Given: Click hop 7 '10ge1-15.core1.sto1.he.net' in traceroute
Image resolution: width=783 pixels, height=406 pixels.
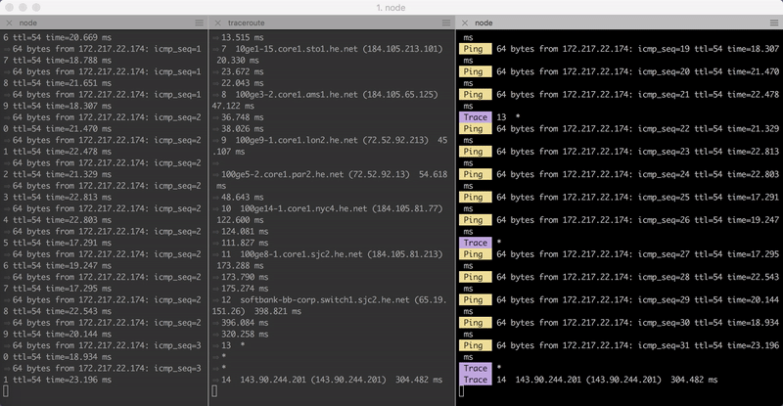Looking at the screenshot, I should pos(297,49).
